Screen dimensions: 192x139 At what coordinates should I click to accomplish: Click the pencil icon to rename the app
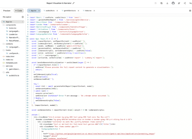[x=73, y=3]
